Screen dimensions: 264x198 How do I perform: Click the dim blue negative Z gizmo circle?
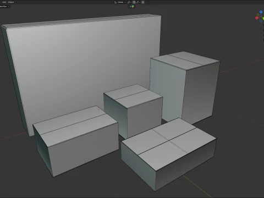[x=261, y=21]
